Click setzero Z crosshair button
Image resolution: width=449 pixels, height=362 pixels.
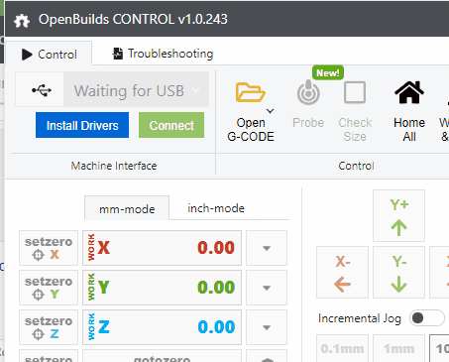pos(49,327)
